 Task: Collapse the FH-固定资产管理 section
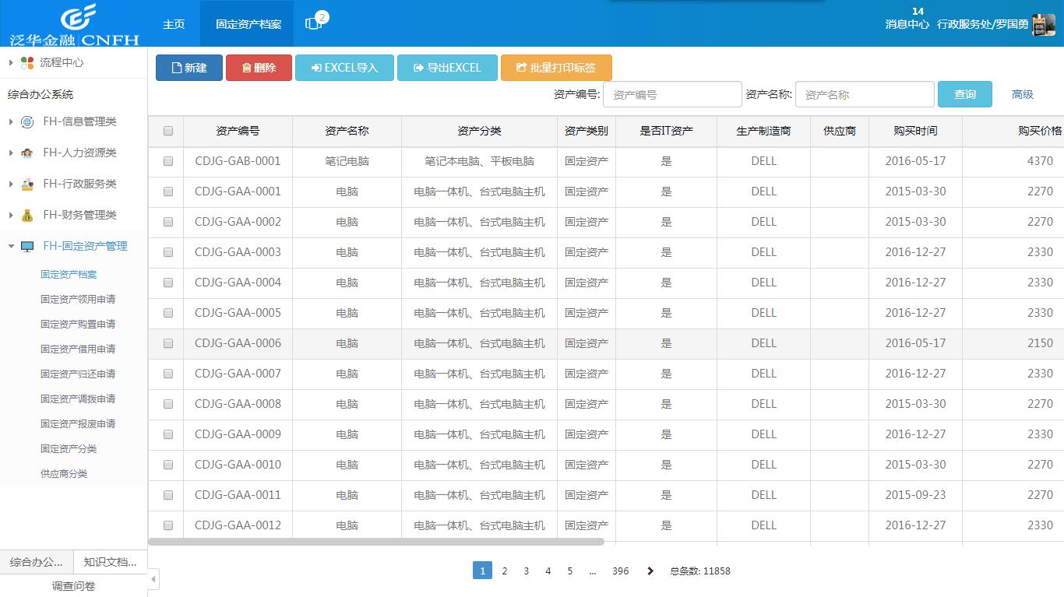(11, 246)
